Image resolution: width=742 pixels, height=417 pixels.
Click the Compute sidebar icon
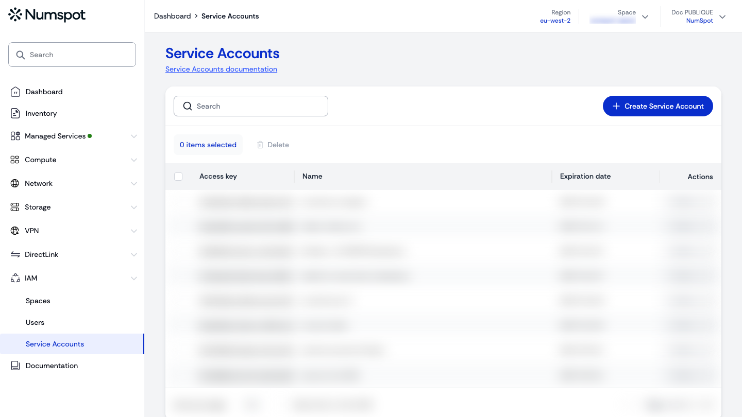point(15,160)
